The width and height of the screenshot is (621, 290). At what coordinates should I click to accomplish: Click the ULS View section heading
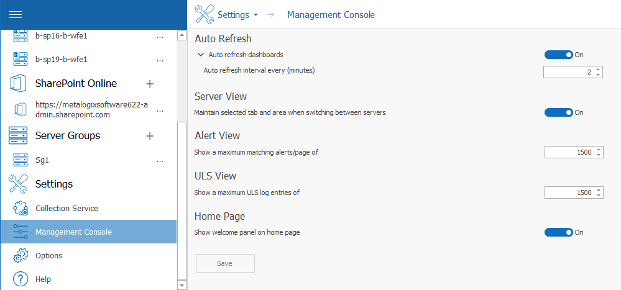click(216, 176)
